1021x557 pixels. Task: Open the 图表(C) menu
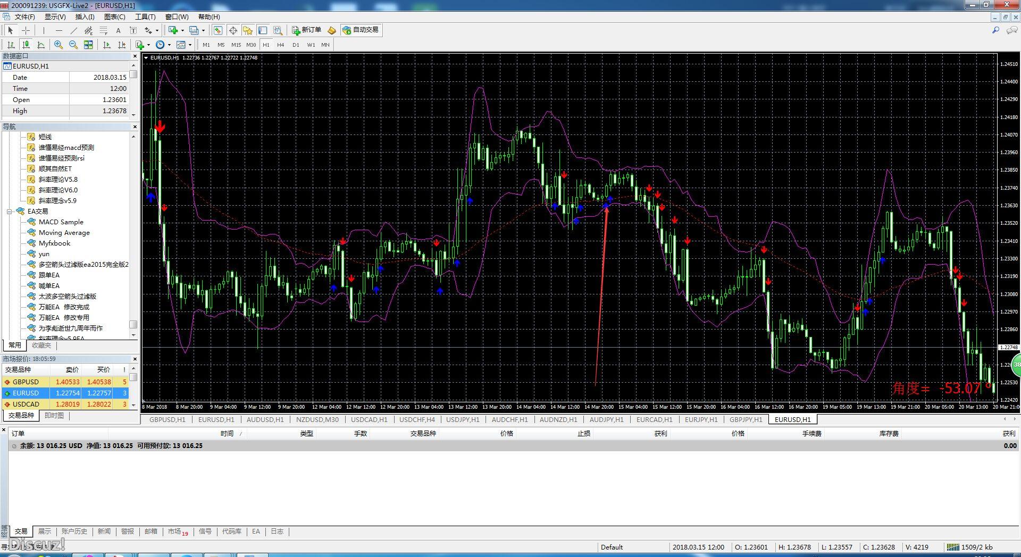[x=114, y=17]
